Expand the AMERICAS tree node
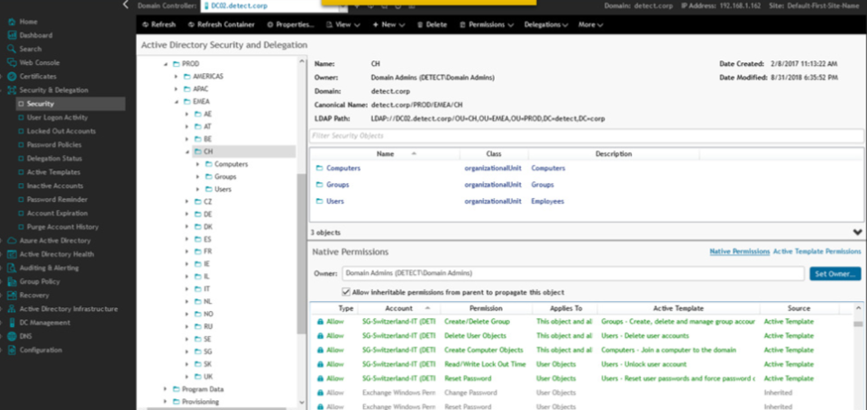Viewport: 867px width, 410px height. (177, 77)
